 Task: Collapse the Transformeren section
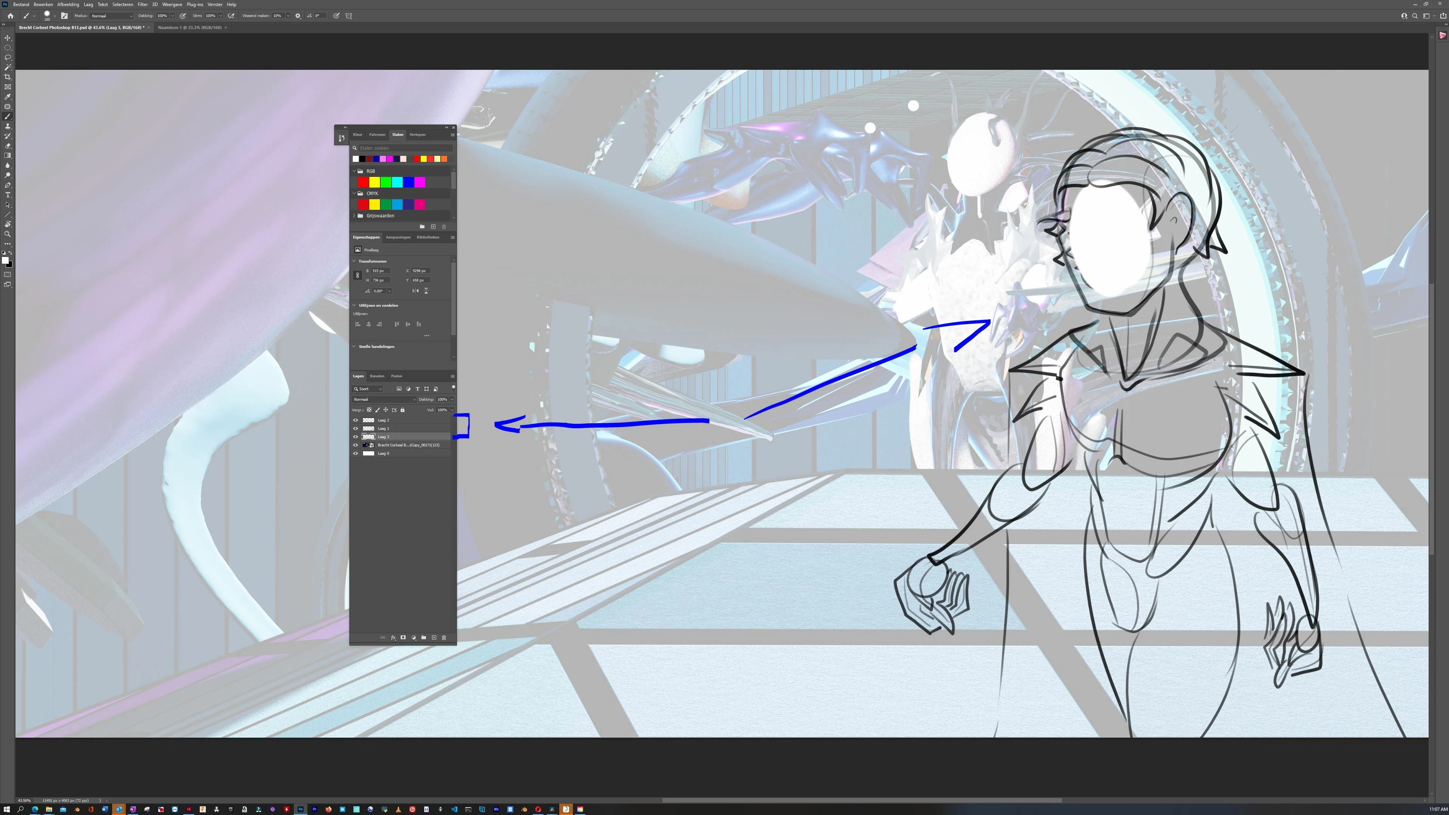tap(354, 261)
